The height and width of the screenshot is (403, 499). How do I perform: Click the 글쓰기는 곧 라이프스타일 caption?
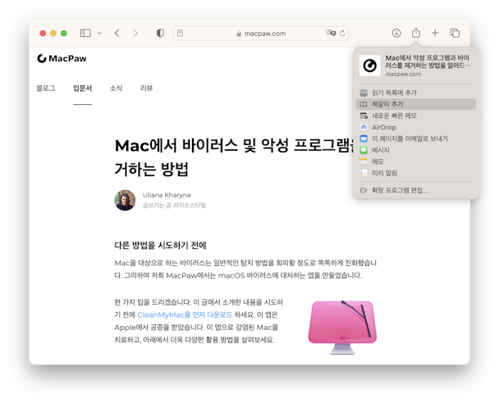(x=175, y=206)
